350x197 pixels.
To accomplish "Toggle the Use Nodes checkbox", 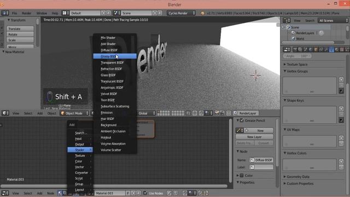I will click(x=145, y=193).
